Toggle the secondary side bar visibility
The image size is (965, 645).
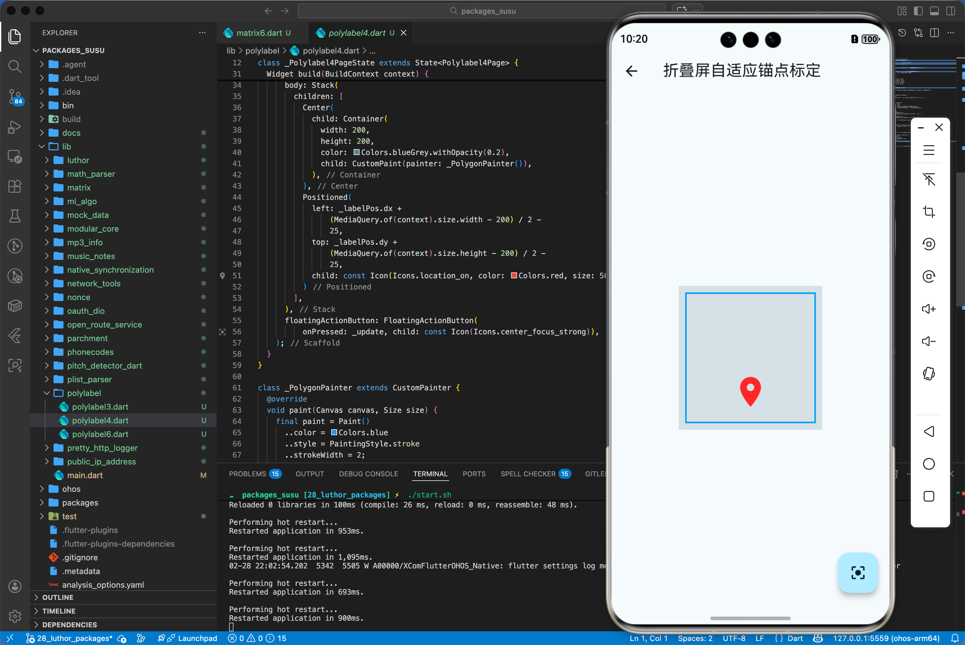click(951, 11)
